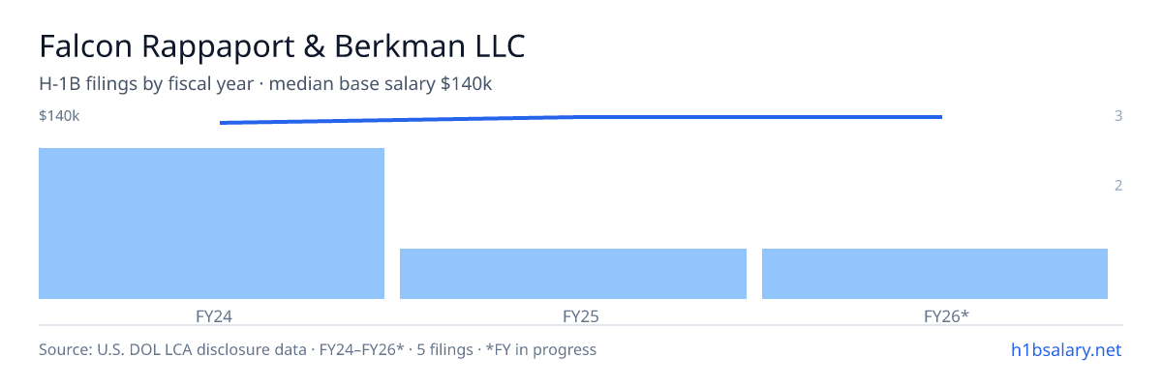Image resolution: width=1162 pixels, height=387 pixels.
Task: Click the right end of salary line
Action: pyautogui.click(x=941, y=117)
